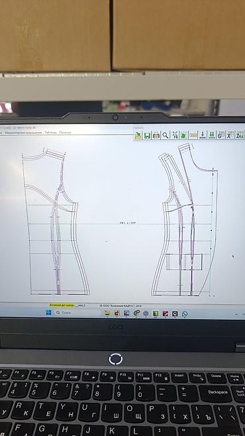Open the Chrome icon on the taskbar
Viewport: 245px width, 436px height.
tap(136, 313)
